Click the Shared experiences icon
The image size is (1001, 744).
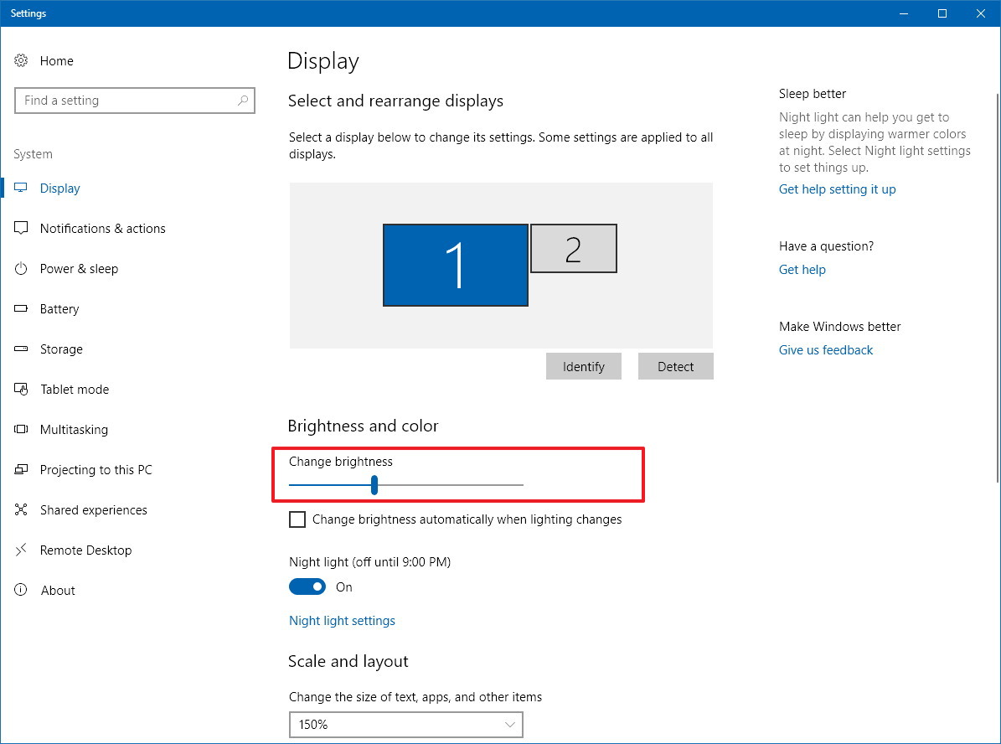click(x=21, y=509)
